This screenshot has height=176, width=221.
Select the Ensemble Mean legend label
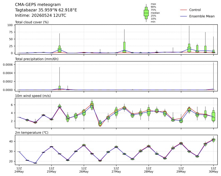(x=202, y=16)
